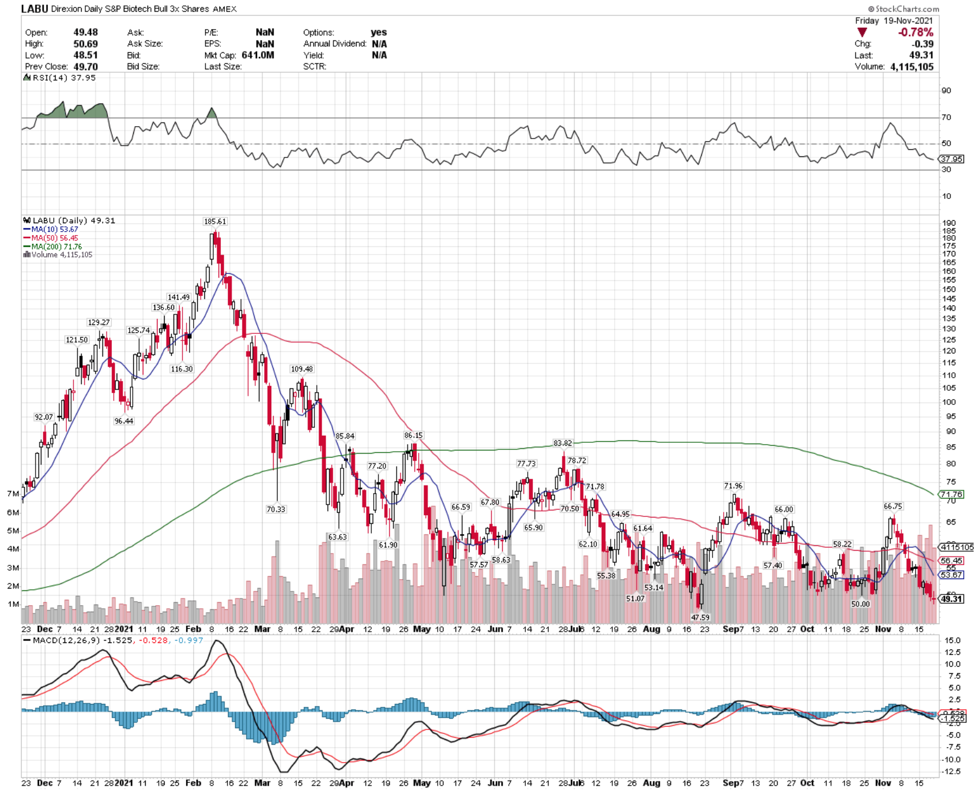Click the MA(200) 71.76 legend entry
This screenshot has width=976, height=791.
(53, 246)
